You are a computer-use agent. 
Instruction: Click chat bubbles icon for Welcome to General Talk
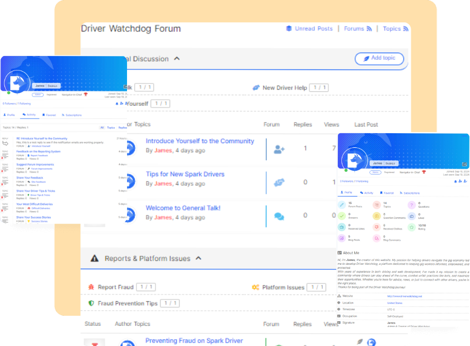pos(279,216)
